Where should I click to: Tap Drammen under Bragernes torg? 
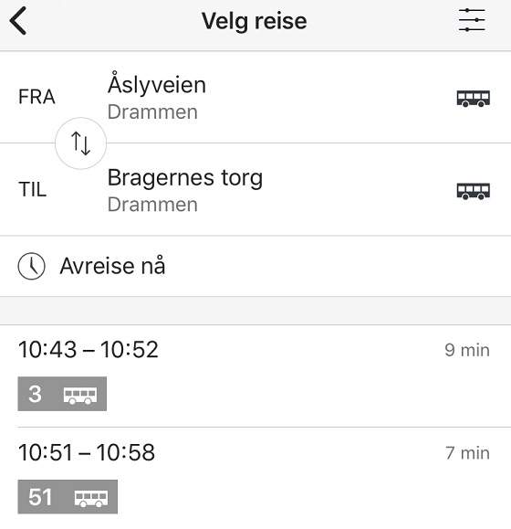pyautogui.click(x=152, y=205)
